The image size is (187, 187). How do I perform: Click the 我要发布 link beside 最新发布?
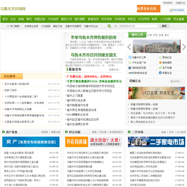(115, 70)
